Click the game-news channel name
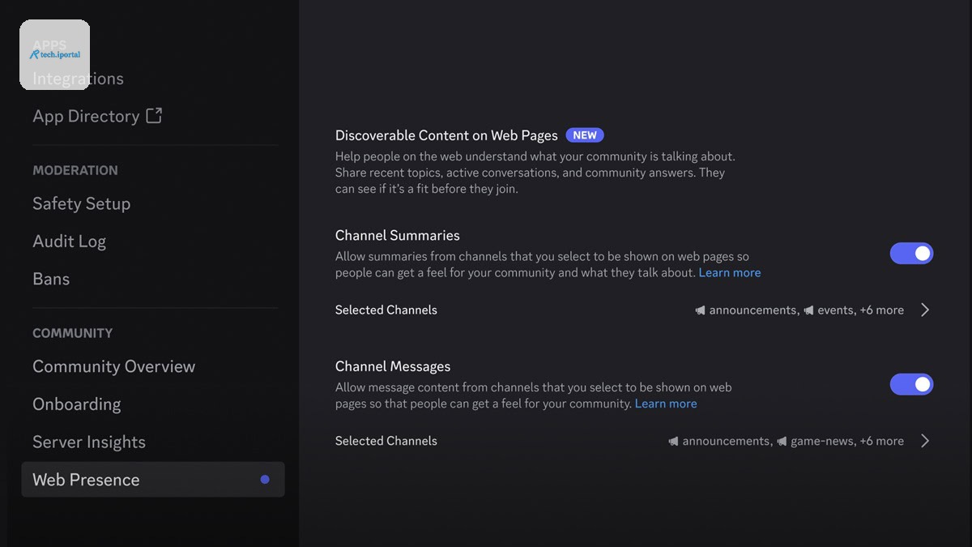The width and height of the screenshot is (972, 547). coord(822,442)
